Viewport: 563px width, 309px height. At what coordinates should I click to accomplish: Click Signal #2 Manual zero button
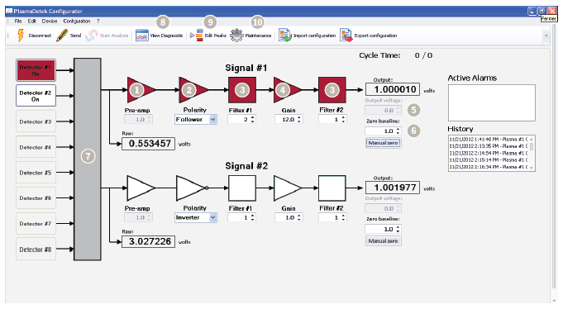point(383,240)
